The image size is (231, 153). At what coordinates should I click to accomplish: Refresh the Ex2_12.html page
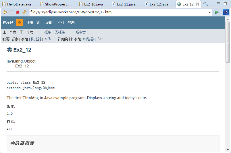pyautogui.click(x=24, y=12)
